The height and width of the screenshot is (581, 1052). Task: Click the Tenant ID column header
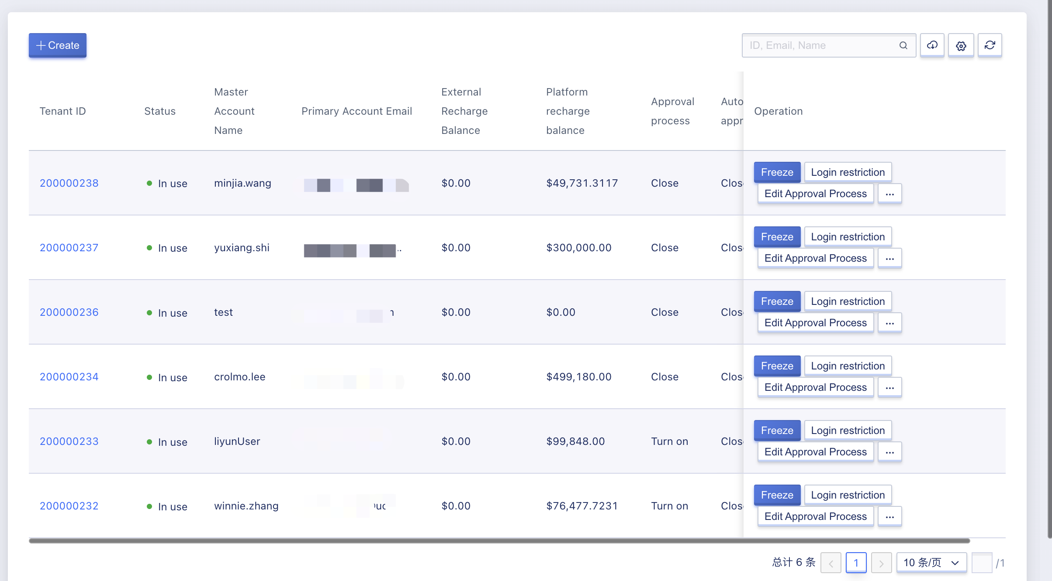[62, 111]
